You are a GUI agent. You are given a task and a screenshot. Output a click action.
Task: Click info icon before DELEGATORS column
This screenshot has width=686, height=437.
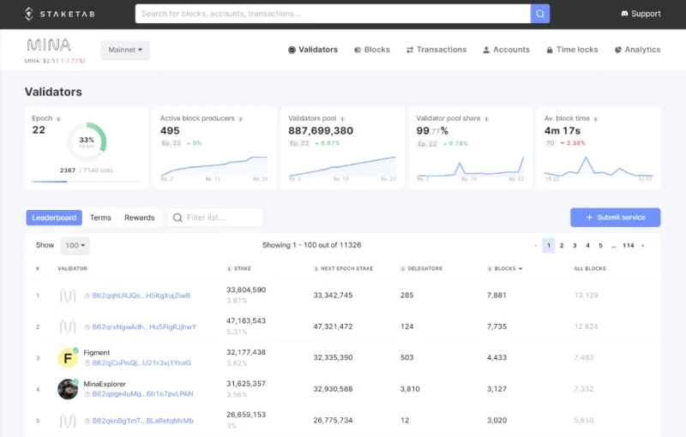pos(403,269)
